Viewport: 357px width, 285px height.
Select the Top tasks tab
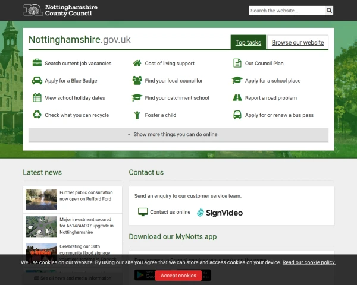tap(248, 42)
